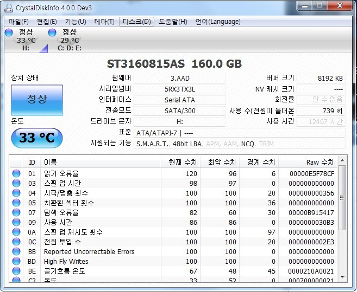The width and height of the screenshot is (357, 292).
Task: Click the status orb for 전원 투입 수
Action: tap(16, 242)
